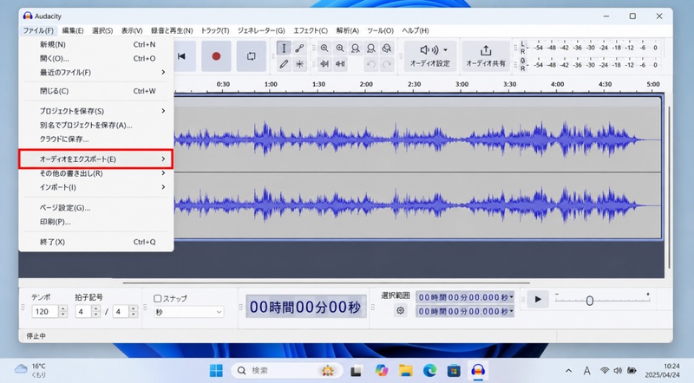Screen dimensions: 694x383
Task: Click the tempo spinner arrows
Action: (x=63, y=312)
